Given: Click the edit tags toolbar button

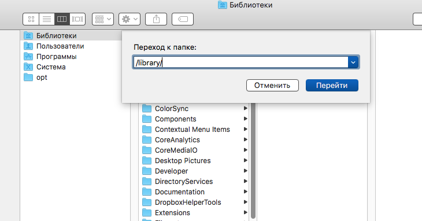Looking at the screenshot, I should pyautogui.click(x=183, y=19).
